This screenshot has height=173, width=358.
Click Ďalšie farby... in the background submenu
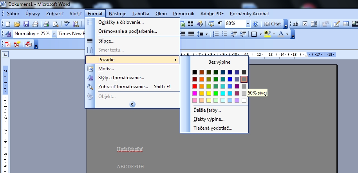pyautogui.click(x=207, y=110)
